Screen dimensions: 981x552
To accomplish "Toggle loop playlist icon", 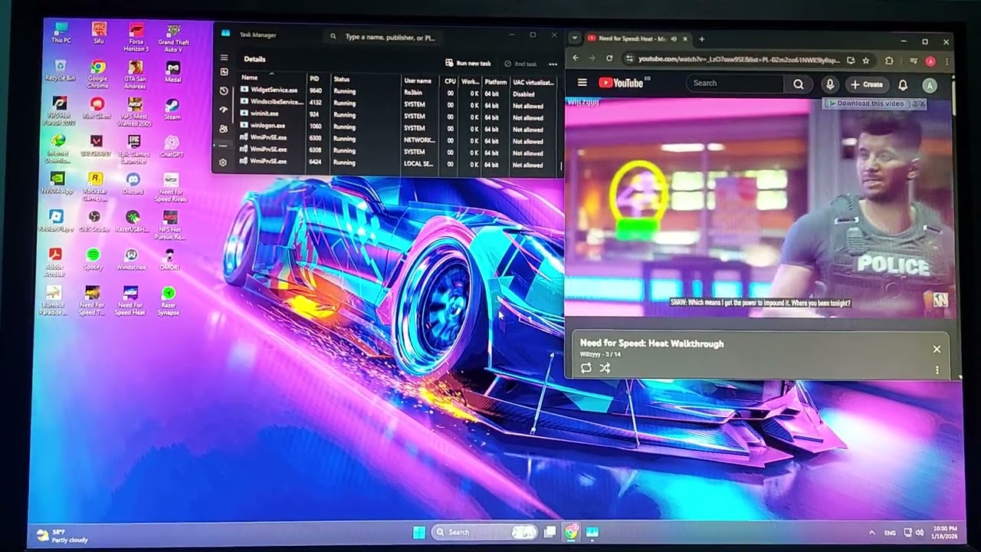I will 586,368.
